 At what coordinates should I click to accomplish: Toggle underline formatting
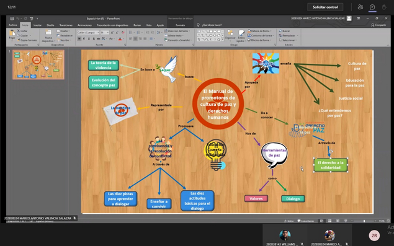89,39
